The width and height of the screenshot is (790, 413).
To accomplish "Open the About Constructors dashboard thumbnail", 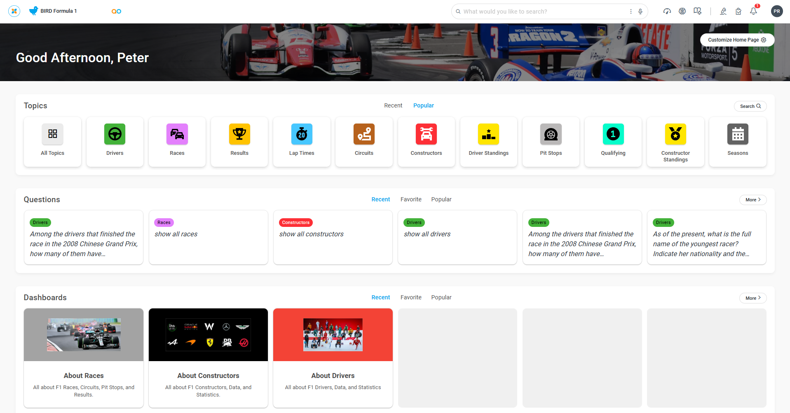I will (208, 335).
